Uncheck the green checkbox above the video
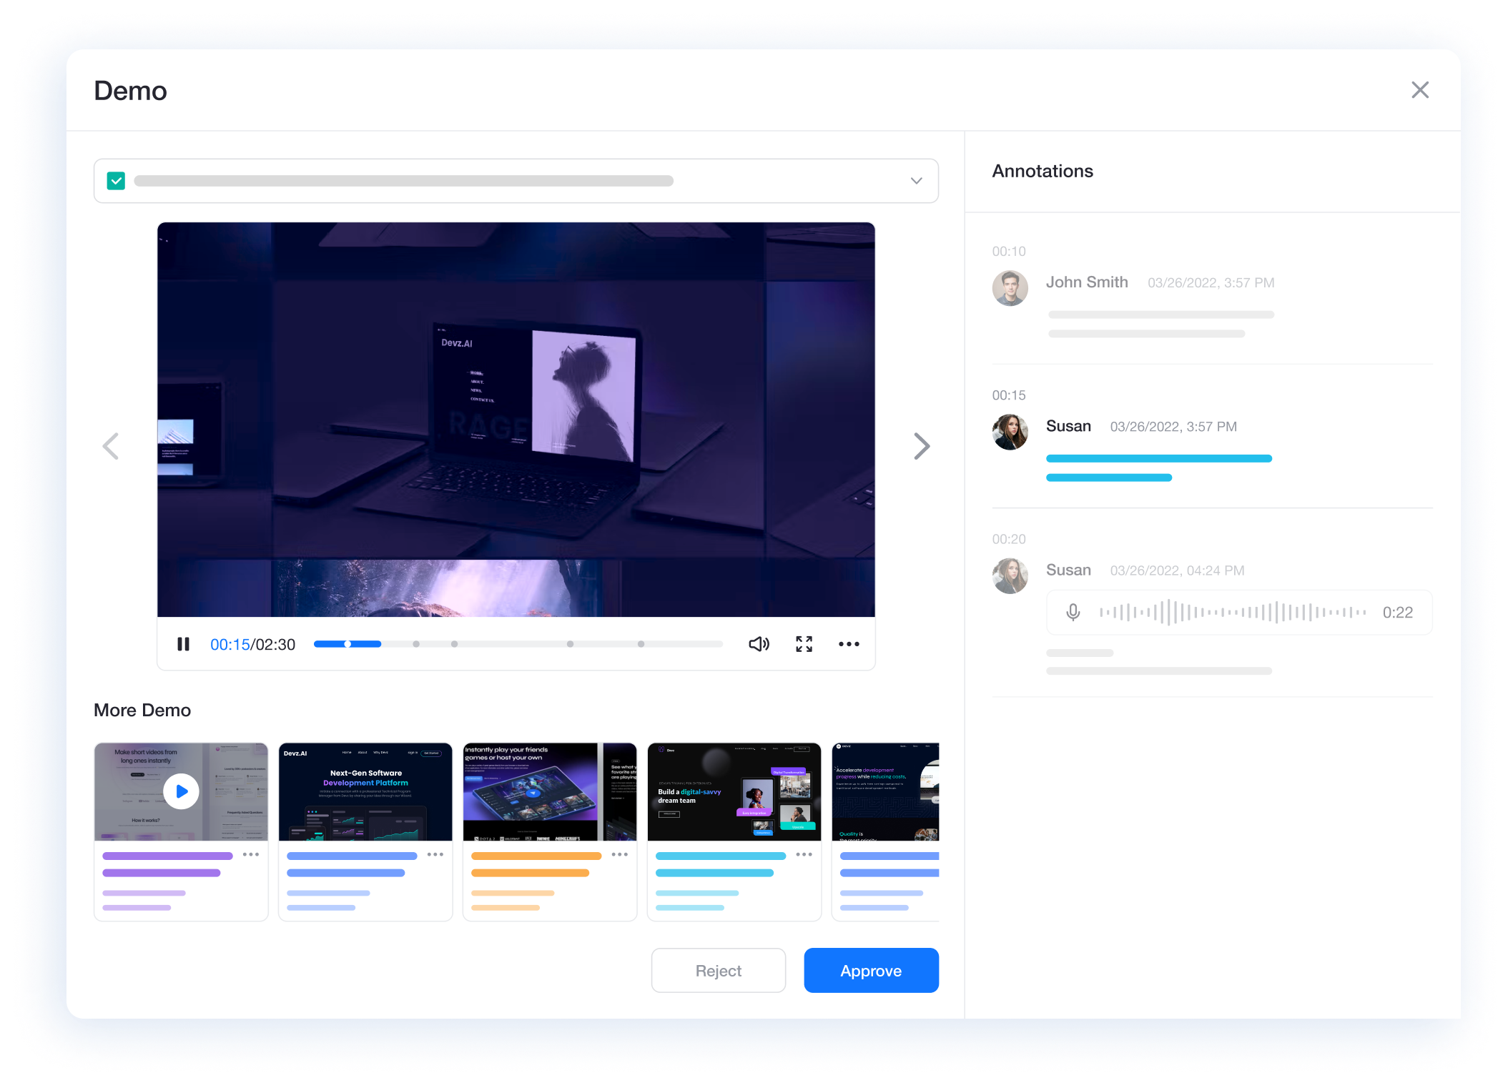The image size is (1508, 1083). pos(116,181)
